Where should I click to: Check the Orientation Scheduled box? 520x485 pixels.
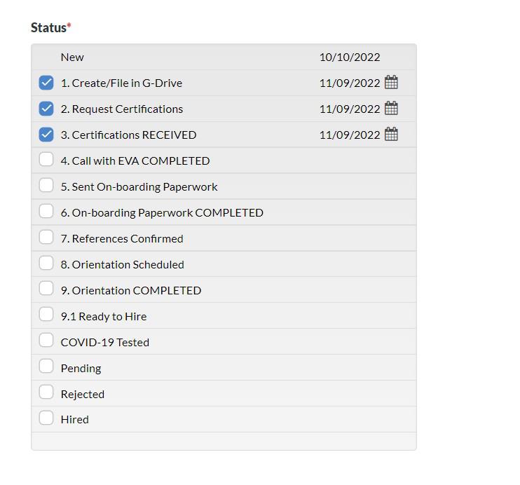(x=46, y=264)
